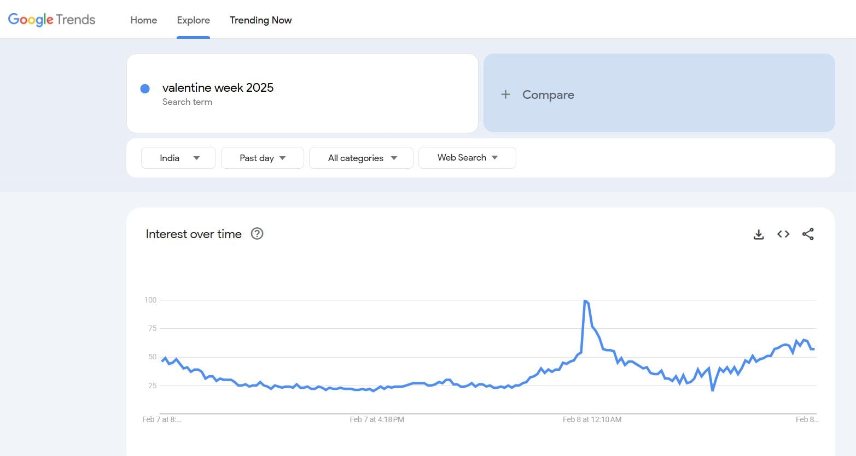Click the Feb 8 at 12:10 AM axis label
This screenshot has width=856, height=456.
[592, 419]
